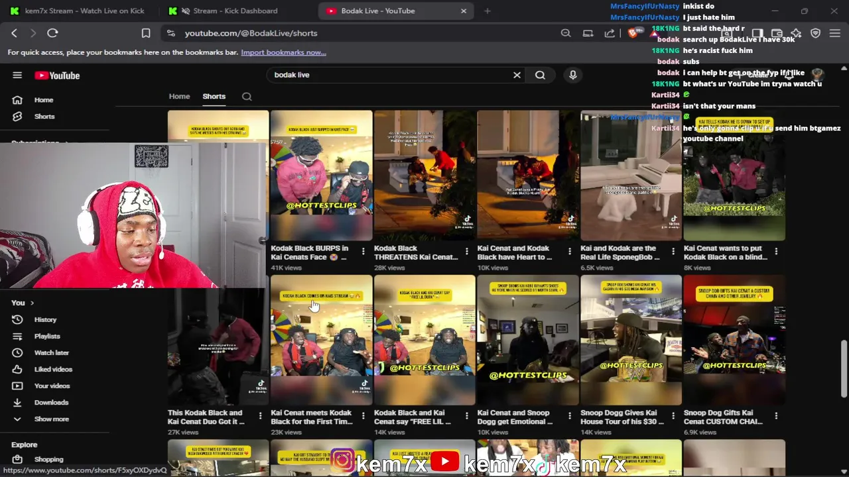
Task: Open the Brave Wallet icon
Action: click(777, 33)
